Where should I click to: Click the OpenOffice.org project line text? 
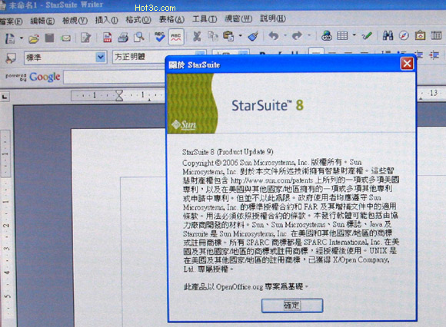tap(246, 286)
